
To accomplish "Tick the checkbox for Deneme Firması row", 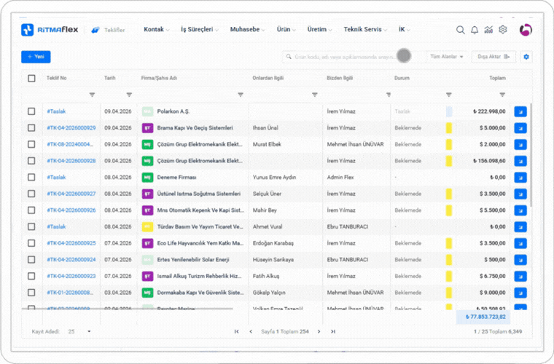I will (31, 177).
